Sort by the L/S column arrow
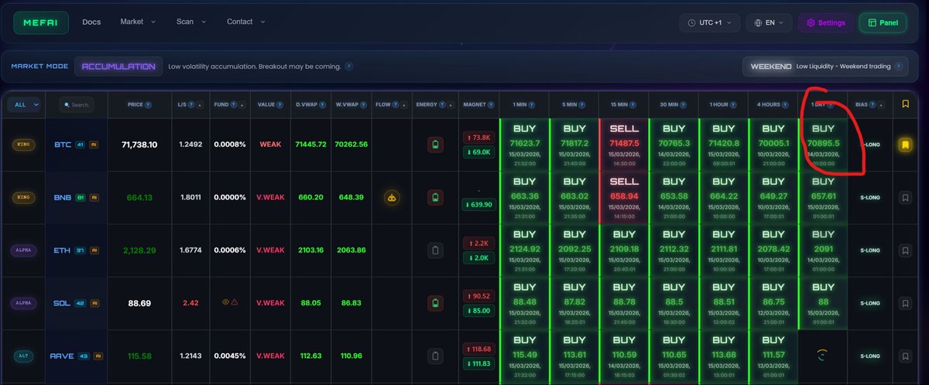 201,104
